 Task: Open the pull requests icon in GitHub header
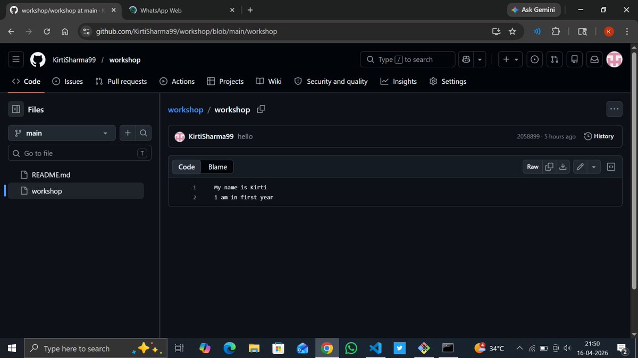pyautogui.click(x=555, y=60)
